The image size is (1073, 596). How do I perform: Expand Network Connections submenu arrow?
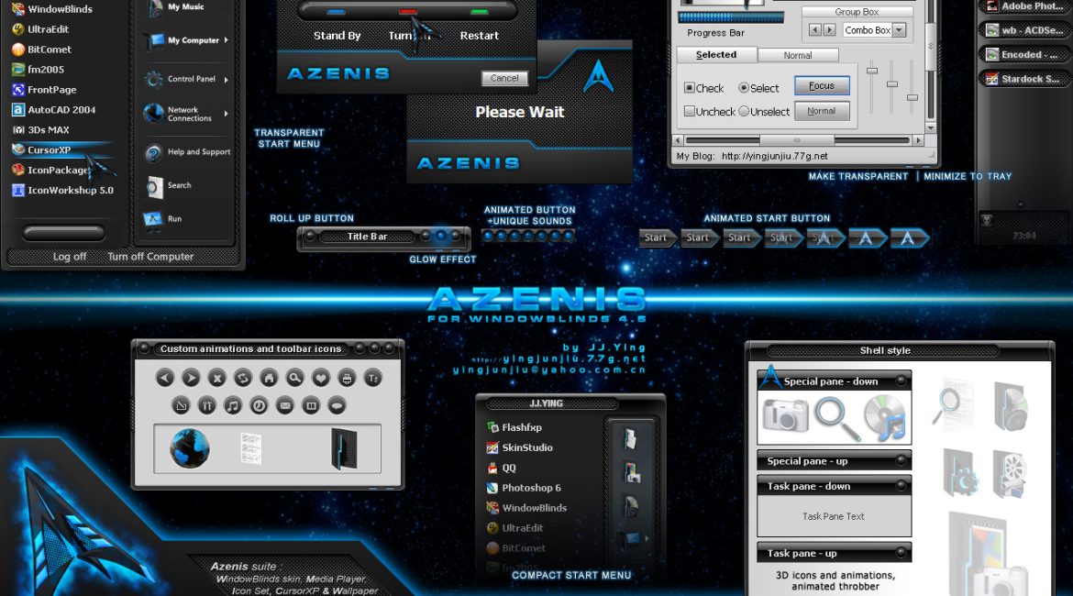point(226,114)
